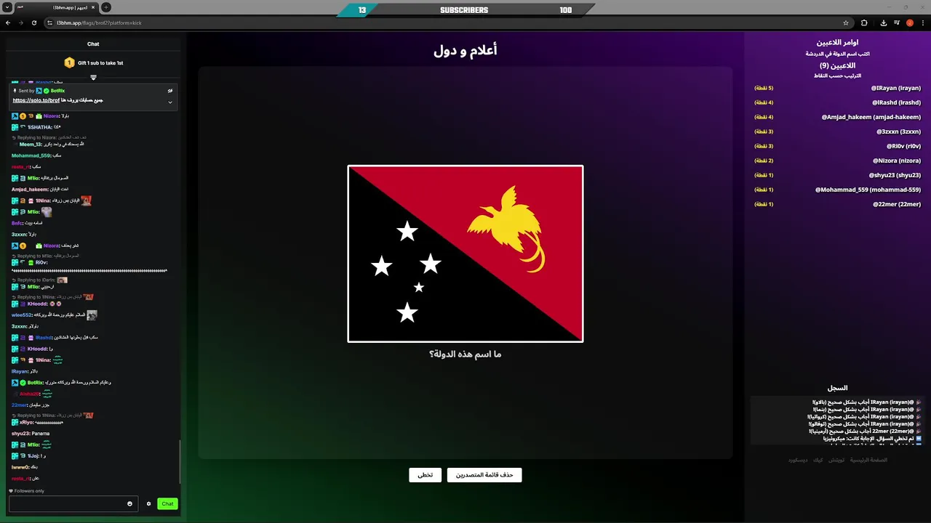Open browser three-dot menu
The height and width of the screenshot is (523, 931).
(922, 23)
